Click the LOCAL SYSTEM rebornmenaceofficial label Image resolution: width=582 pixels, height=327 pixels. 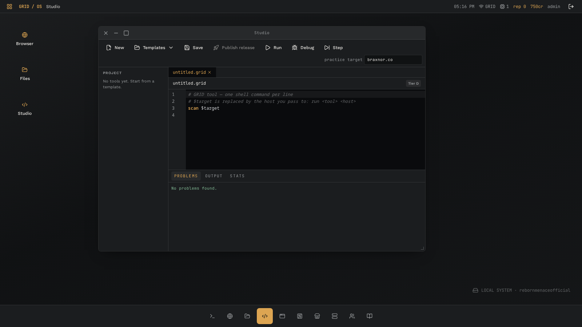click(x=522, y=290)
